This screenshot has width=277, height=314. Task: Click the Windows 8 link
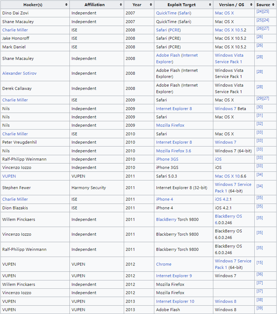(x=226, y=301)
